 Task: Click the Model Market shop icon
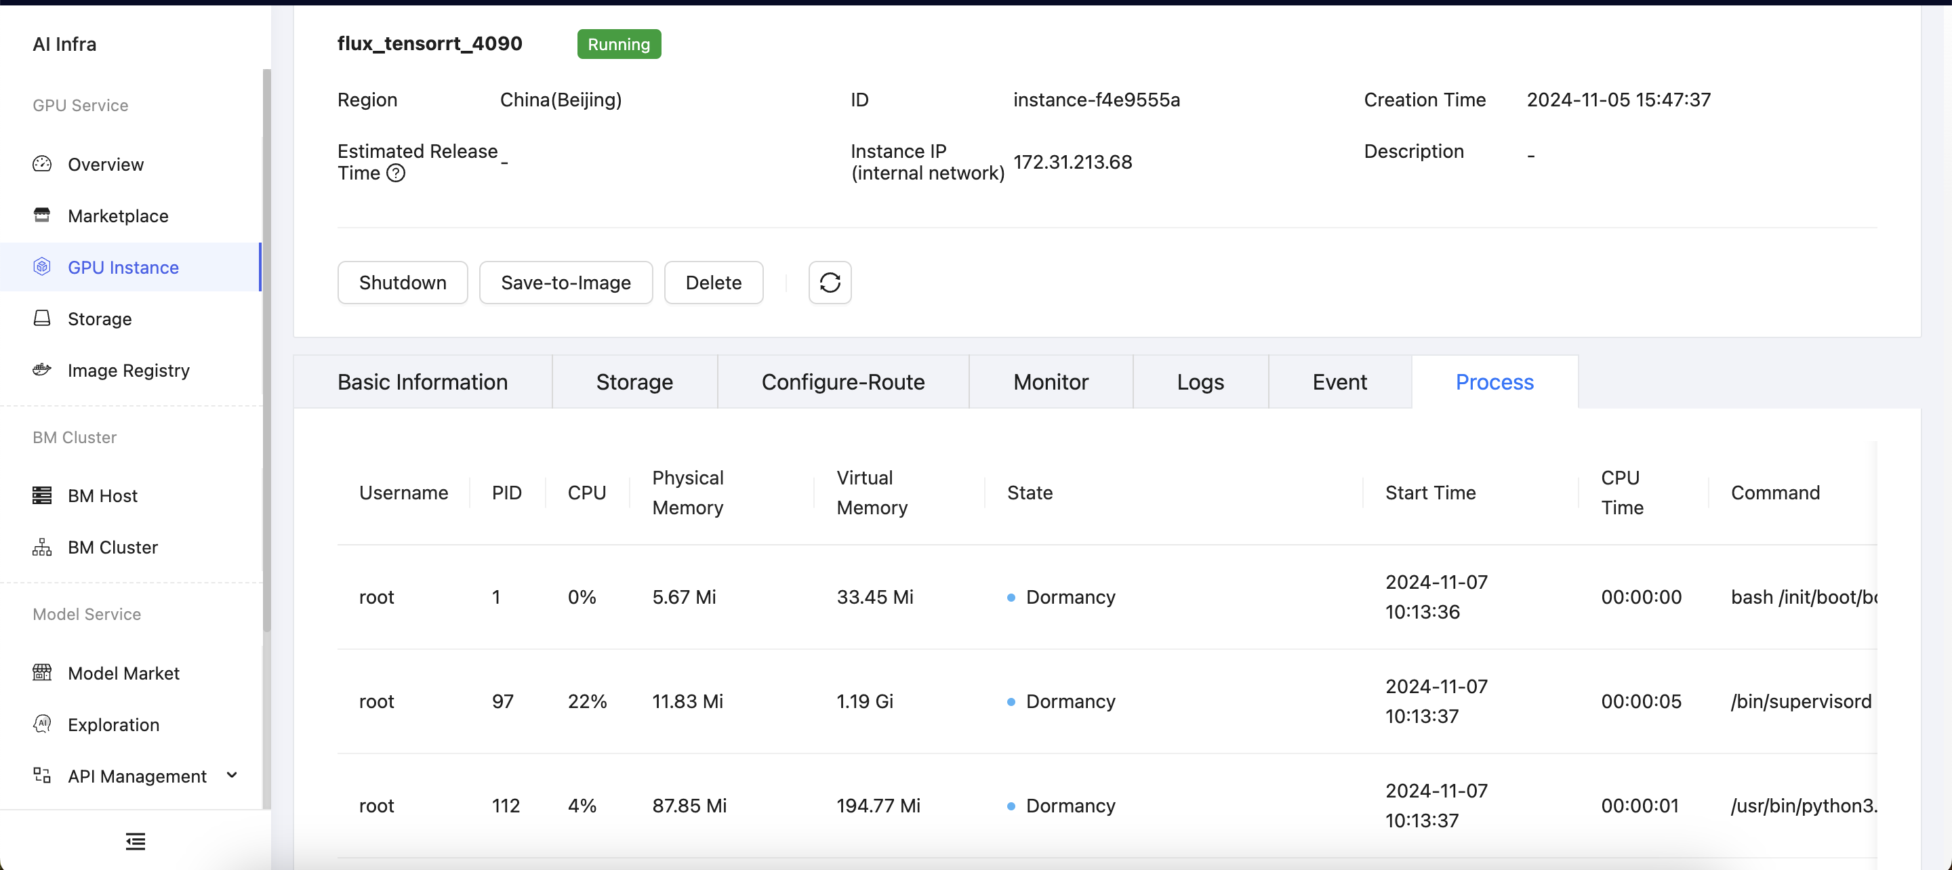coord(41,673)
